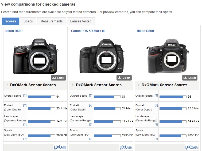Click the 14.4 Evs dynamic range value

coord(193,121)
